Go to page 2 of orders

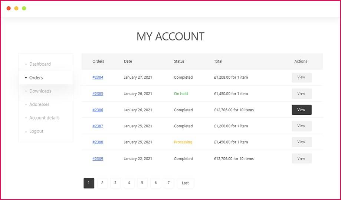[x=102, y=183]
